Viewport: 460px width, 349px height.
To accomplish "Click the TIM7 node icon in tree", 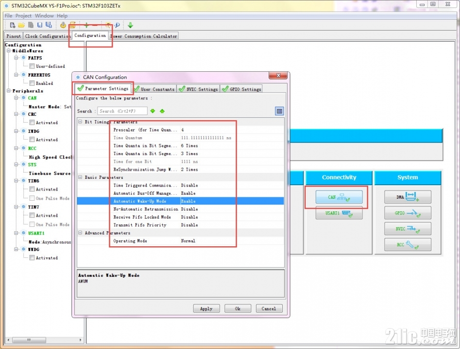I will (23, 206).
